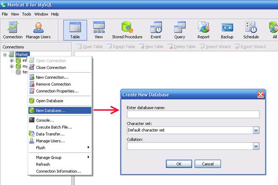Open the Tools menu
This screenshot has width=278, height=185.
[x=27, y=14]
